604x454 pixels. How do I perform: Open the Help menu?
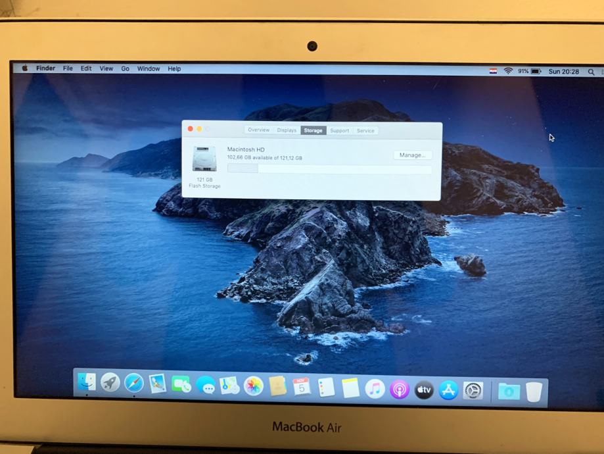pyautogui.click(x=174, y=68)
